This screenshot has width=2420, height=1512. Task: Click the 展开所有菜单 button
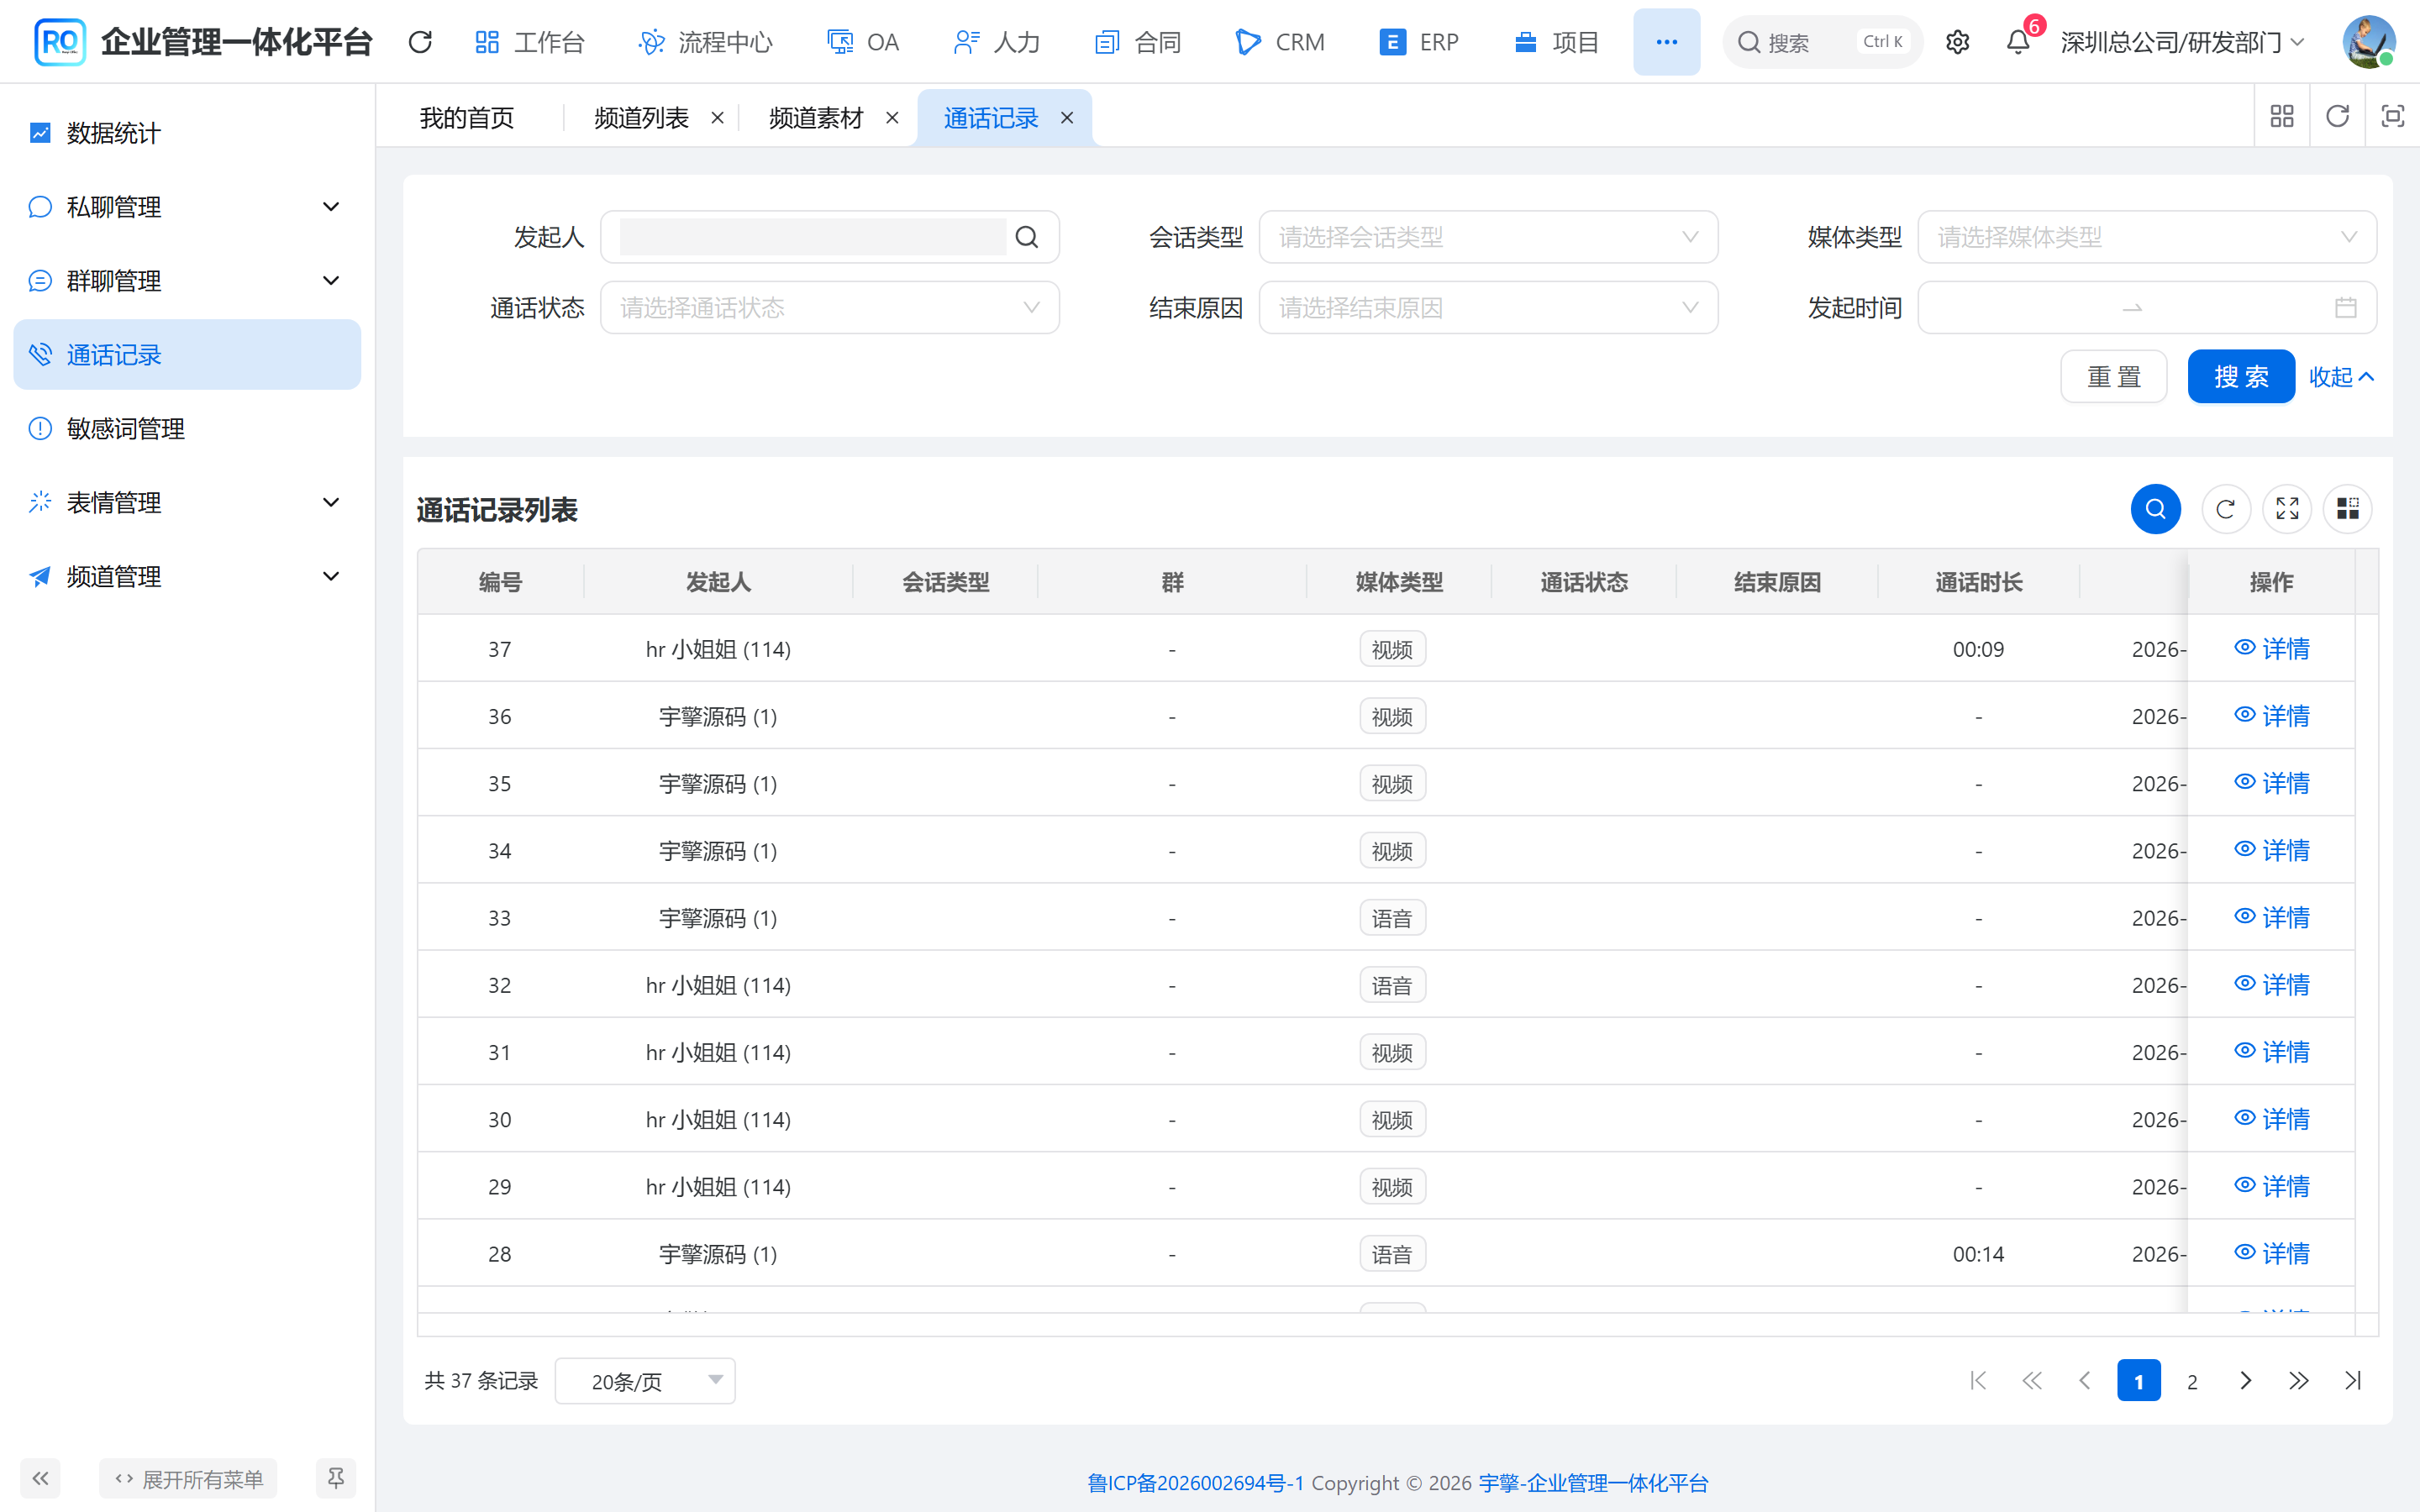(x=188, y=1478)
